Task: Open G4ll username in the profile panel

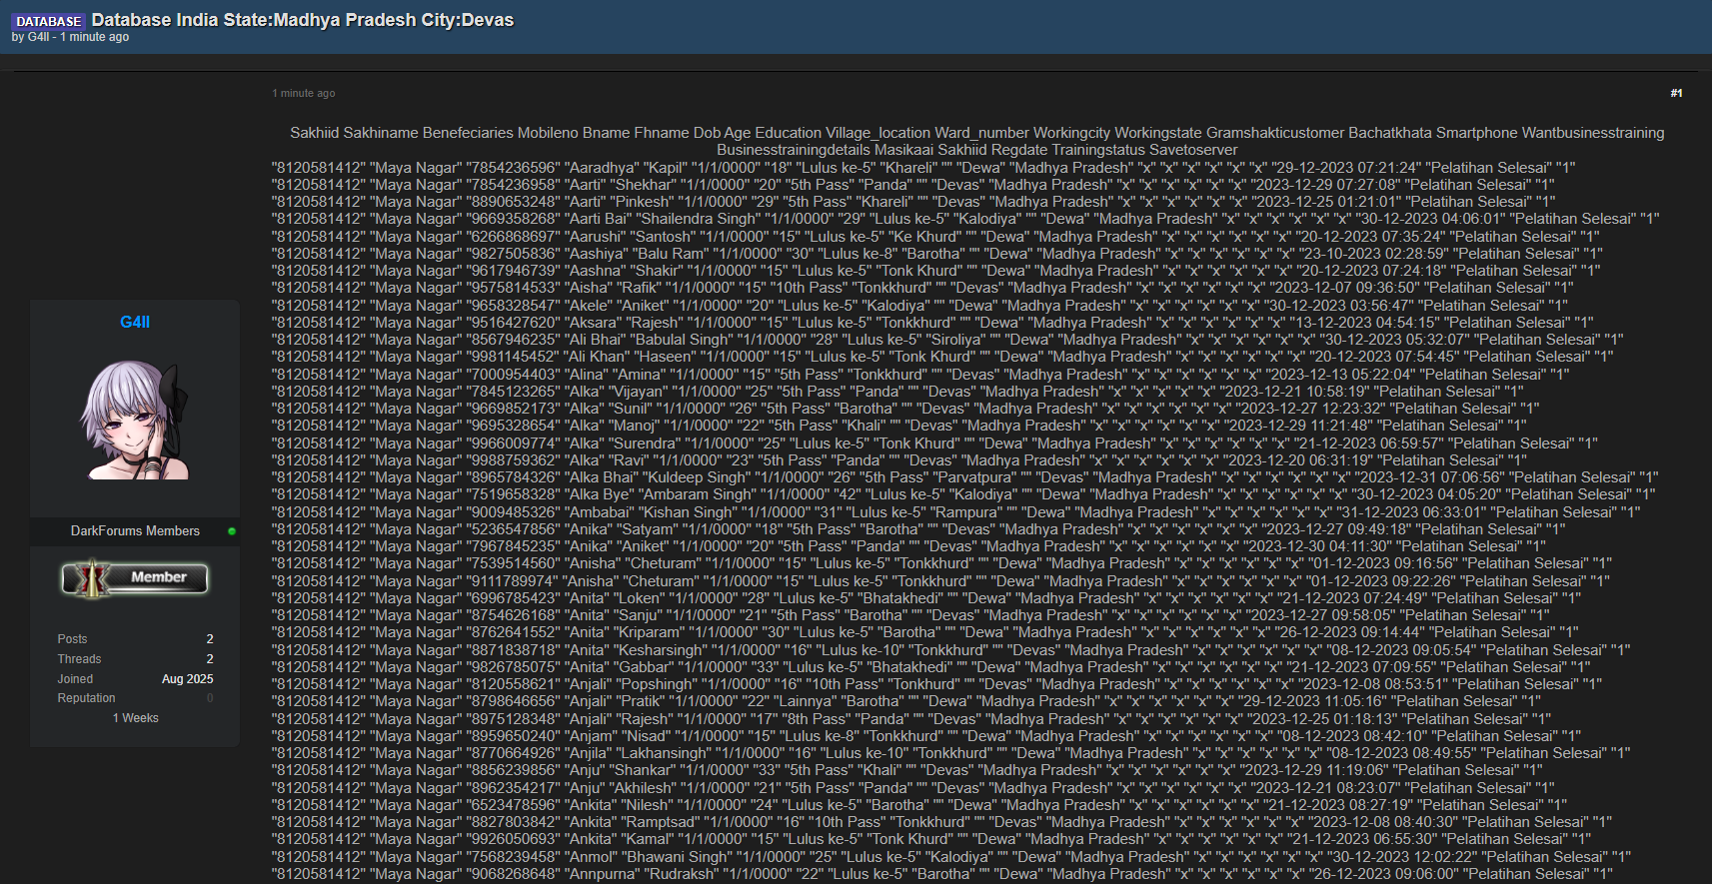Action: [135, 322]
